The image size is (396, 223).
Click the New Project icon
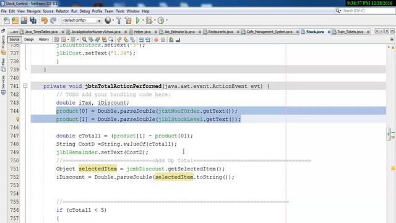15,20
